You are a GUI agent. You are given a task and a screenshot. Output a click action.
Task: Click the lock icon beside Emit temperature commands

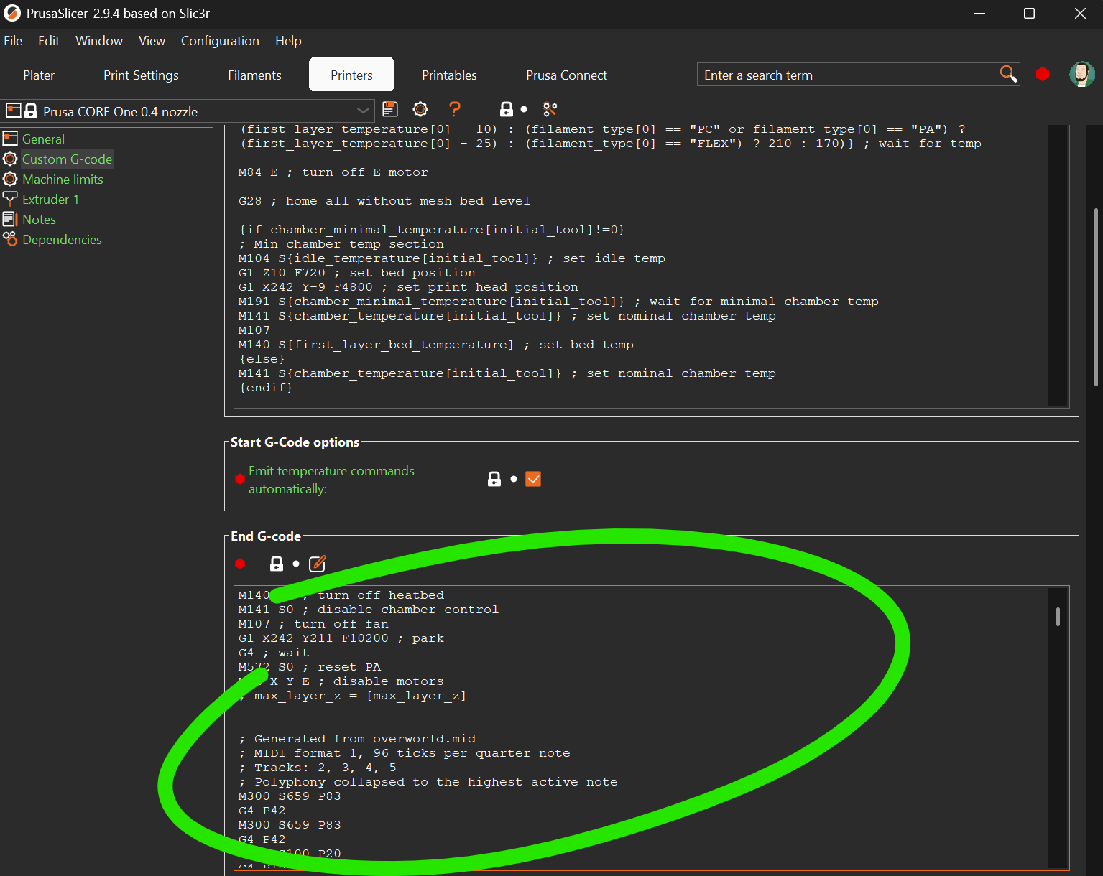(494, 479)
